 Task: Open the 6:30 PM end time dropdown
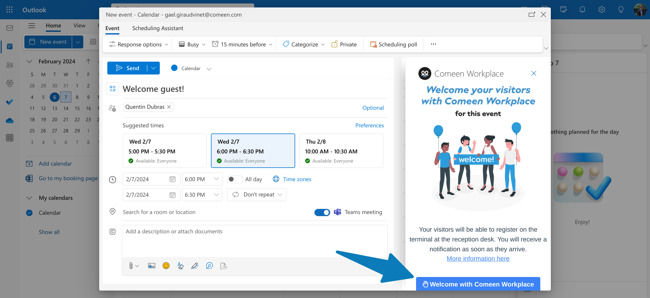point(202,195)
